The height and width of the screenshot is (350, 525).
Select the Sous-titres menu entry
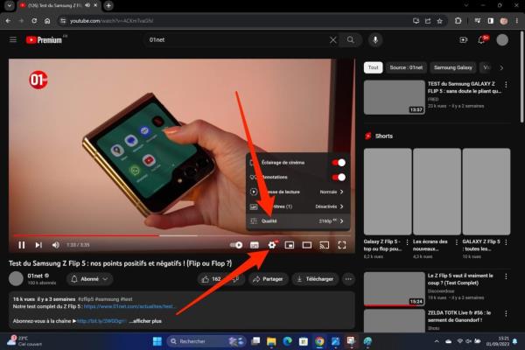(x=297, y=206)
